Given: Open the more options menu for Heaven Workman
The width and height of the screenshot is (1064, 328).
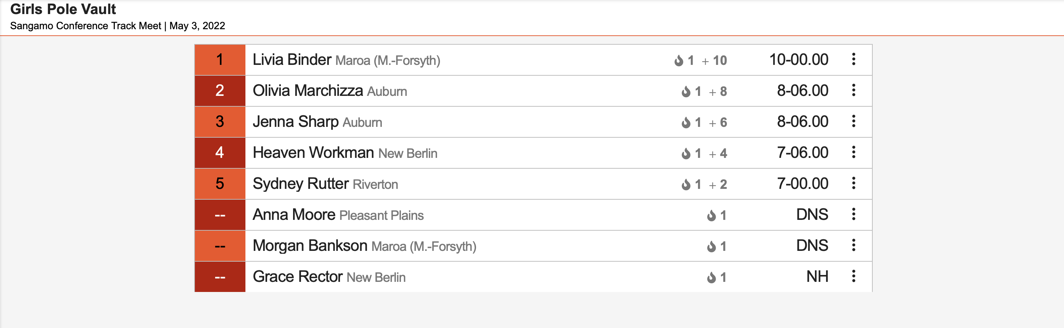Looking at the screenshot, I should point(853,152).
